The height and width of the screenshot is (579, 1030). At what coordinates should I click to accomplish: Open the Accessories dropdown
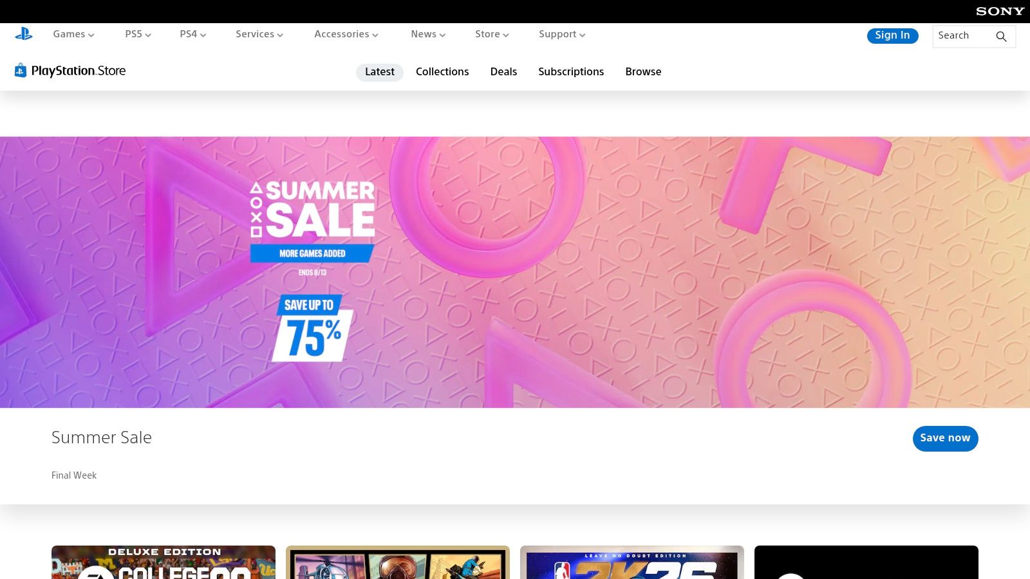(346, 34)
